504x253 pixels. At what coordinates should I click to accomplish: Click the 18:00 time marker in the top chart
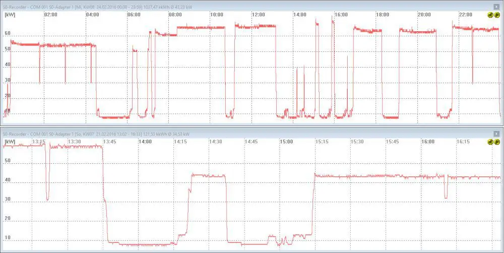coord(382,15)
